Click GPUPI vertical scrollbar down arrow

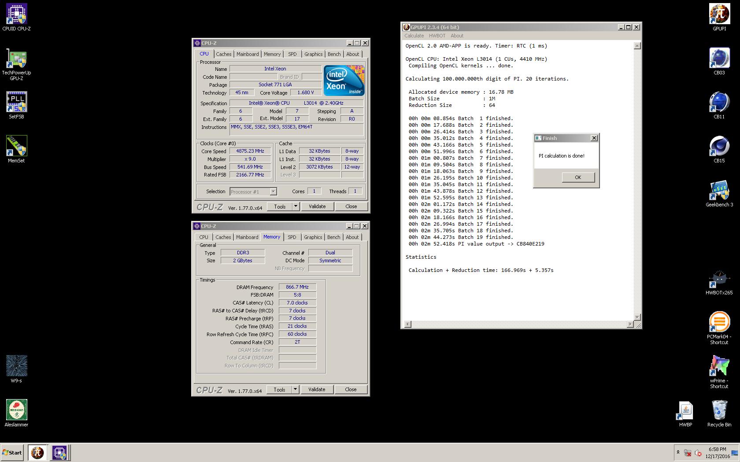coord(637,317)
